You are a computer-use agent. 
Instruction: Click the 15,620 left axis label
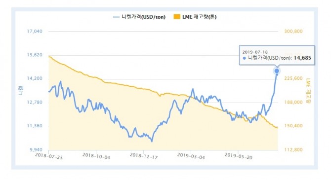pyautogui.click(x=35, y=55)
